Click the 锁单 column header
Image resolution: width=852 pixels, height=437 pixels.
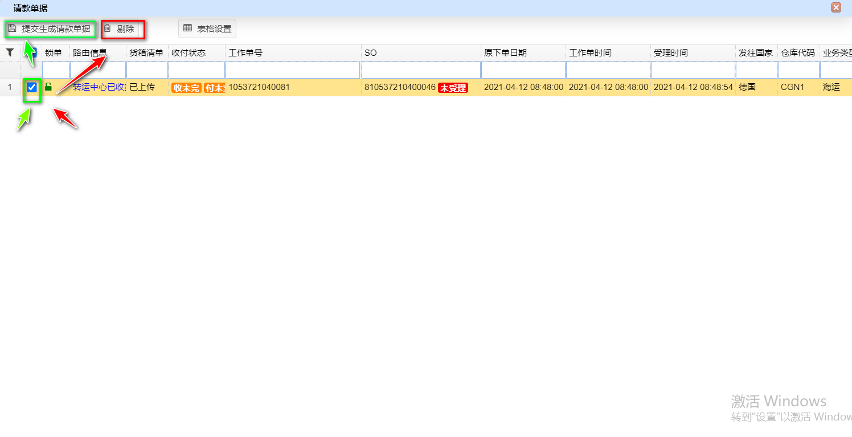[x=56, y=53]
